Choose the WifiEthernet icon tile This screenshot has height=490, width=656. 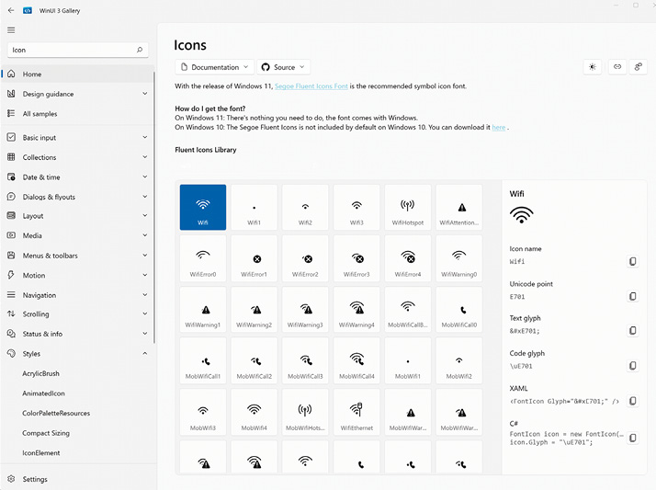pos(356,412)
